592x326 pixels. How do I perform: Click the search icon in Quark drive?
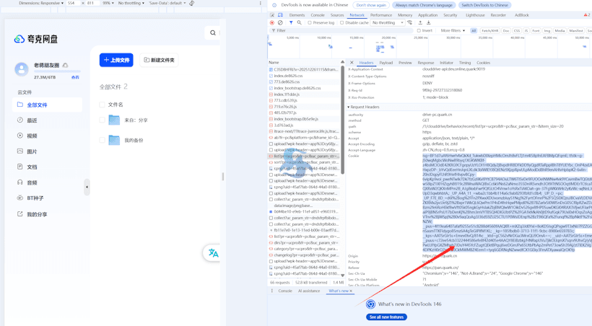[x=213, y=32]
